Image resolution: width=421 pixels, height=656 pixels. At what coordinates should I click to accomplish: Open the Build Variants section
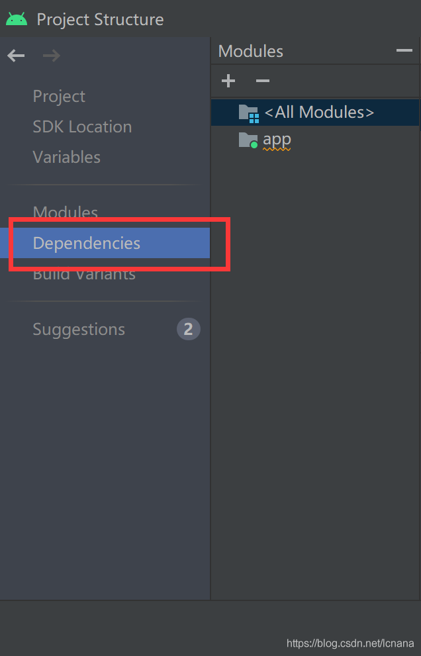coord(84,274)
